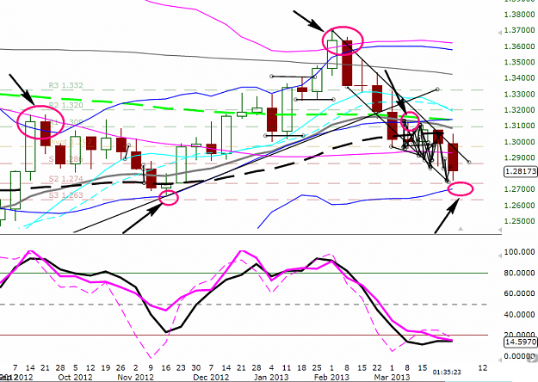Click the 1.27000 price axis label
538x382 pixels.
click(519, 189)
